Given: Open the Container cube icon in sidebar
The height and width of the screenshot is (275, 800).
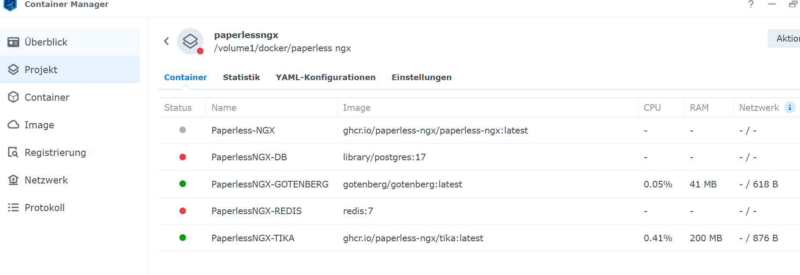Looking at the screenshot, I should (x=14, y=97).
